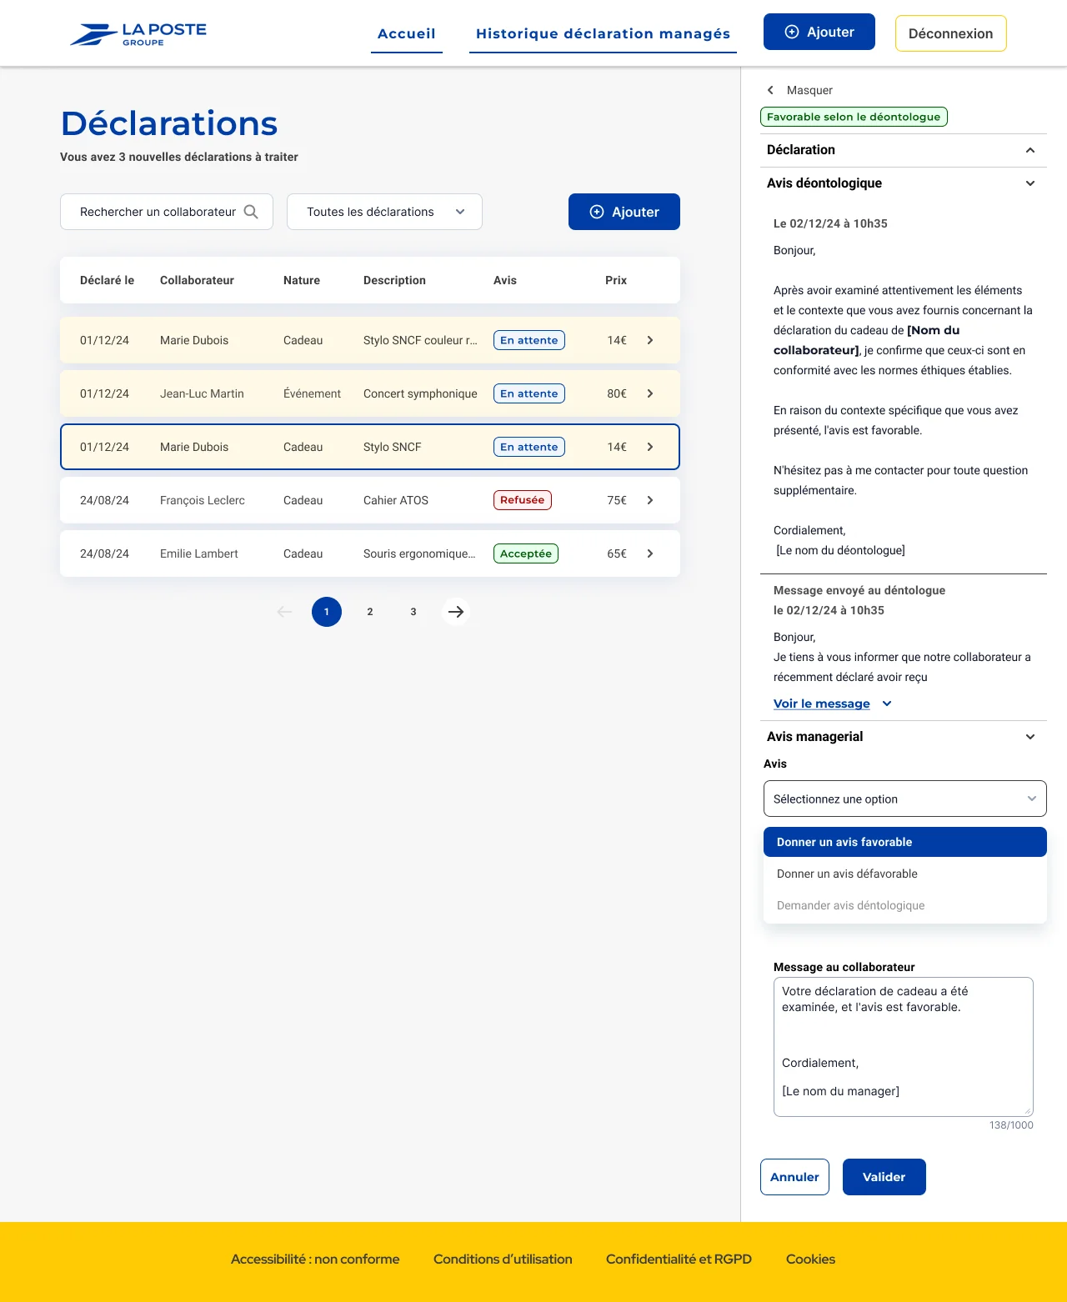
Task: Click the Nature column header
Action: pos(302,280)
